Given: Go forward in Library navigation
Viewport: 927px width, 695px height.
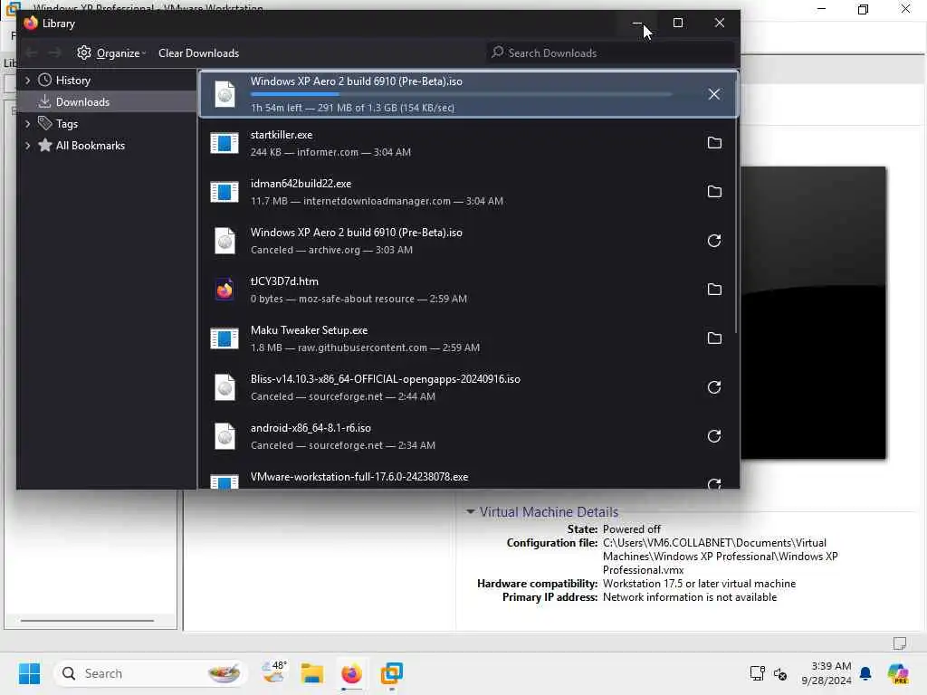Looking at the screenshot, I should tap(55, 53).
